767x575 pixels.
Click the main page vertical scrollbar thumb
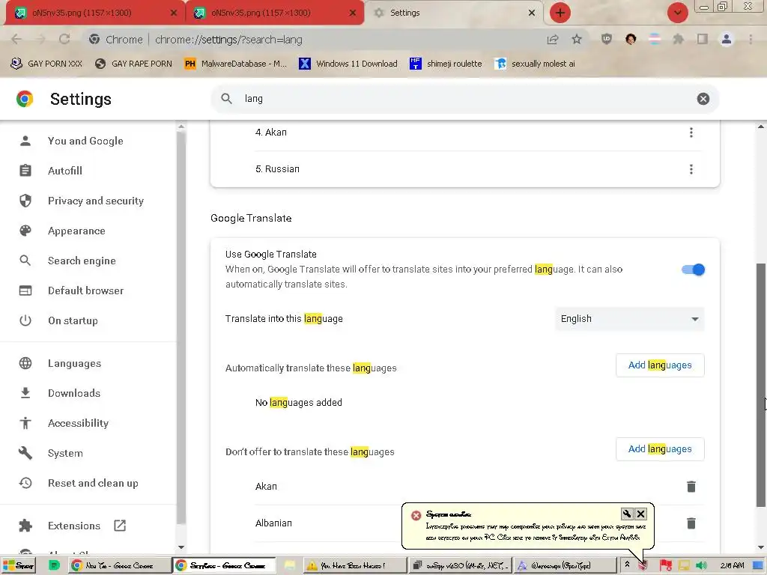click(x=761, y=384)
